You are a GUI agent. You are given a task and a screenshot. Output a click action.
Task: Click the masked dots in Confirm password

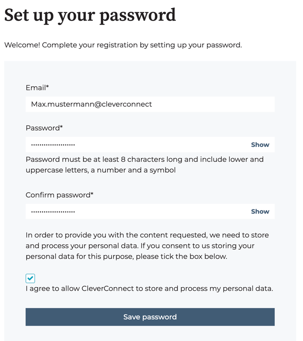(53, 211)
